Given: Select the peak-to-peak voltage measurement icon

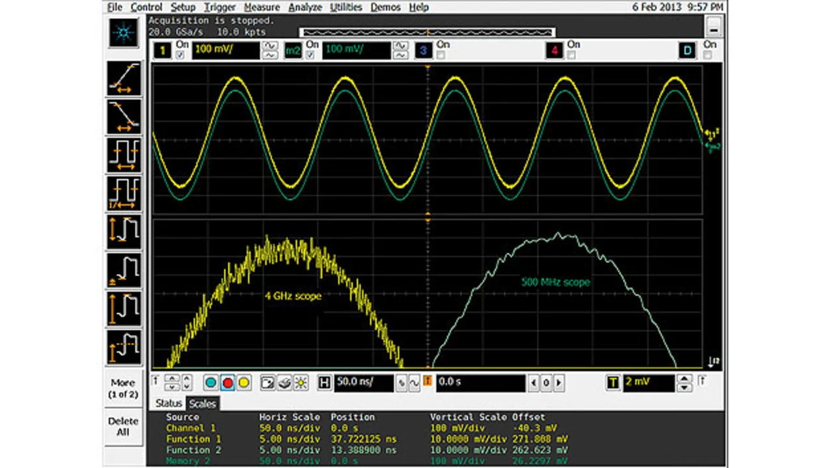Looking at the screenshot, I should (x=124, y=232).
